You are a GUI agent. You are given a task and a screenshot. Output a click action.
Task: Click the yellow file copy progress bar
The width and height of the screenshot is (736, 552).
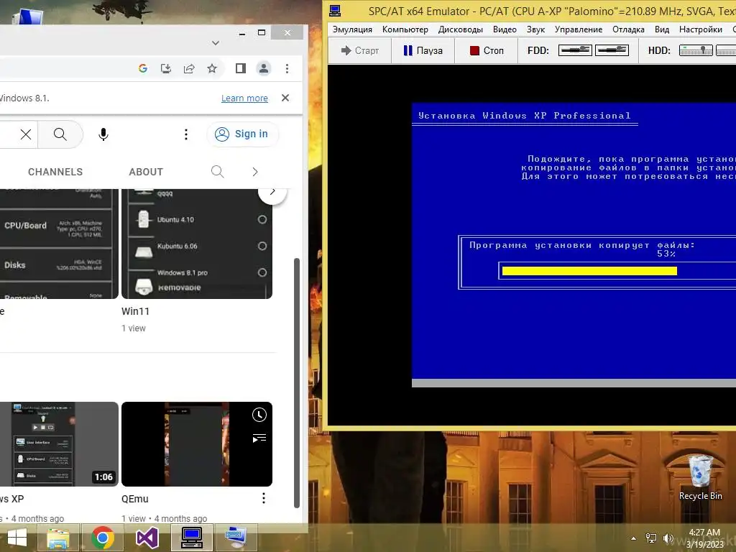tap(589, 271)
